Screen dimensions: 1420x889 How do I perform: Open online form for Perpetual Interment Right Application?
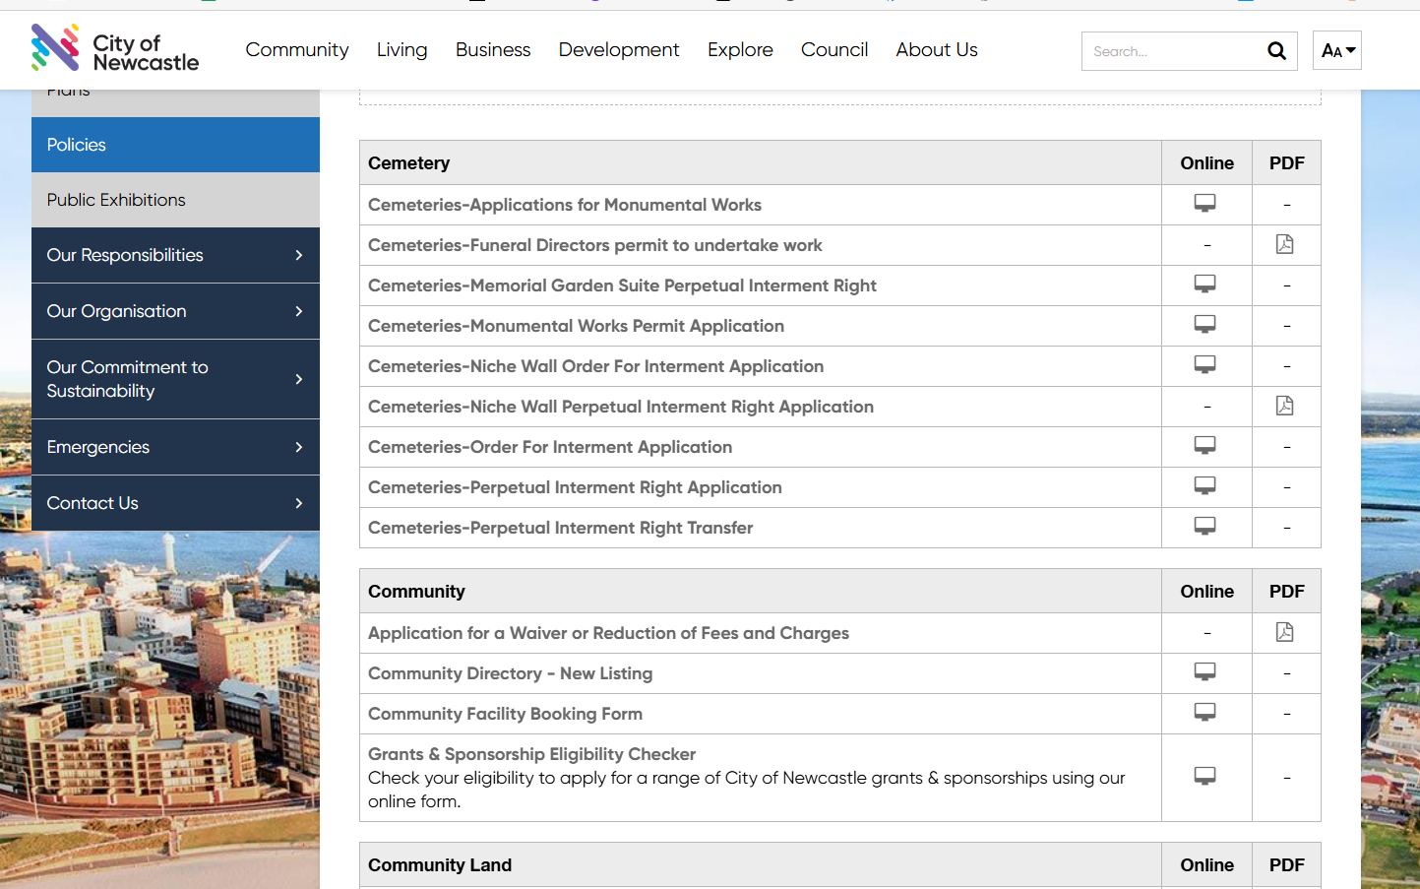[1205, 485]
